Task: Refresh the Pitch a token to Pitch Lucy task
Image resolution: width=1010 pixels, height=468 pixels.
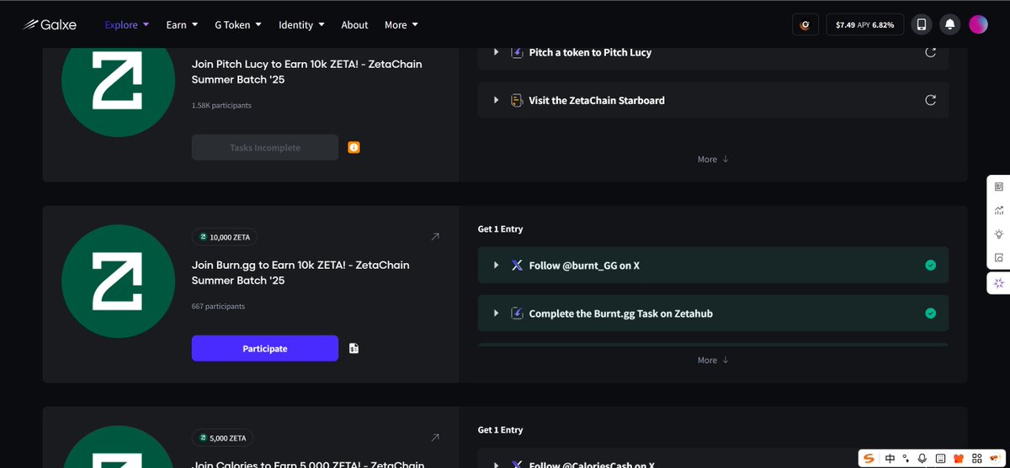Action: coord(930,52)
